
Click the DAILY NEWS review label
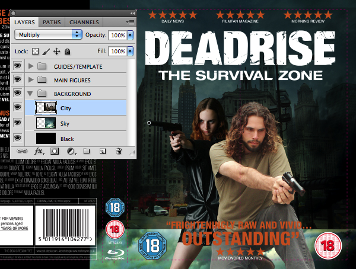(x=173, y=21)
